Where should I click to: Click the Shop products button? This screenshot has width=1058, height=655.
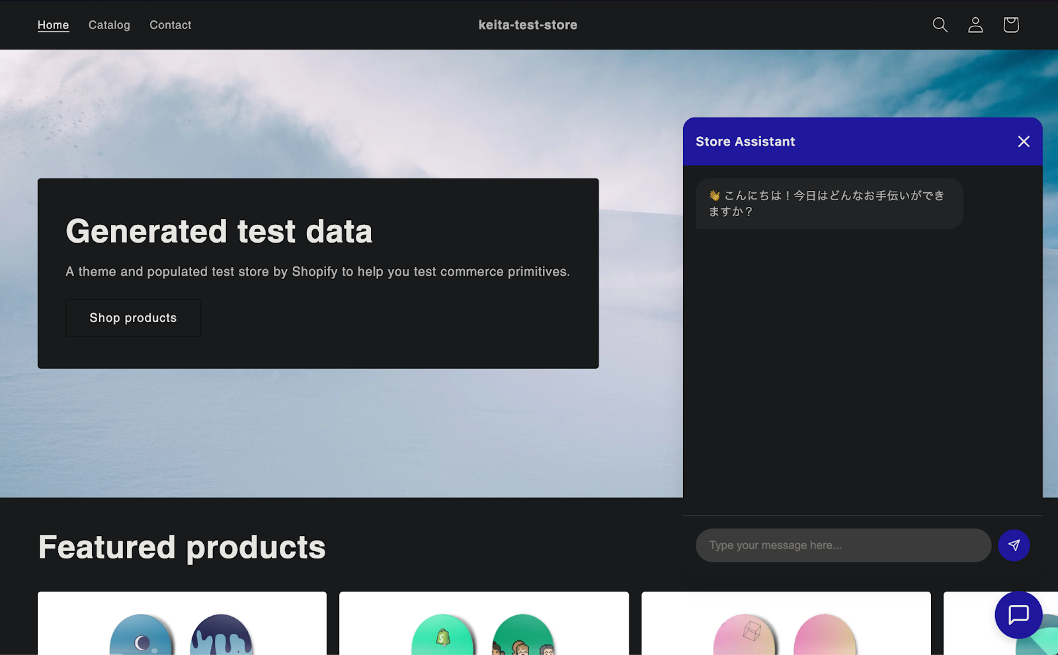[x=133, y=318]
